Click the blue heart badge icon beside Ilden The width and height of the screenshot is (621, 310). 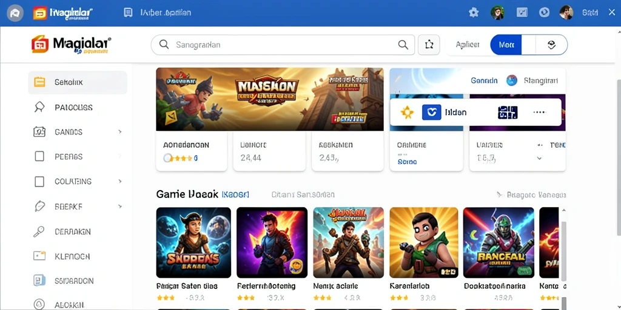(x=431, y=112)
